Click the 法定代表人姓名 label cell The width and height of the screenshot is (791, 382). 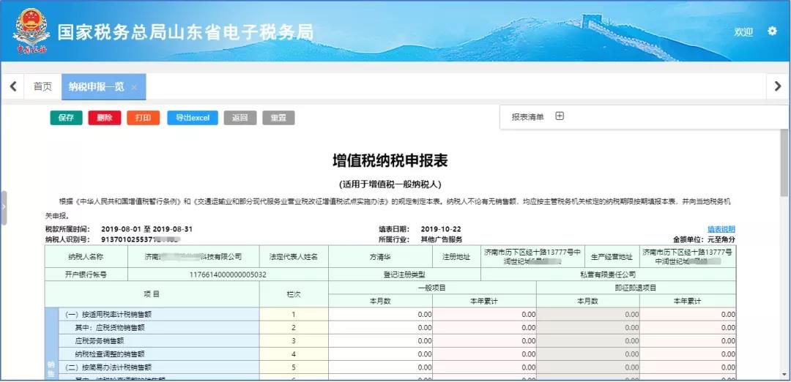(294, 257)
